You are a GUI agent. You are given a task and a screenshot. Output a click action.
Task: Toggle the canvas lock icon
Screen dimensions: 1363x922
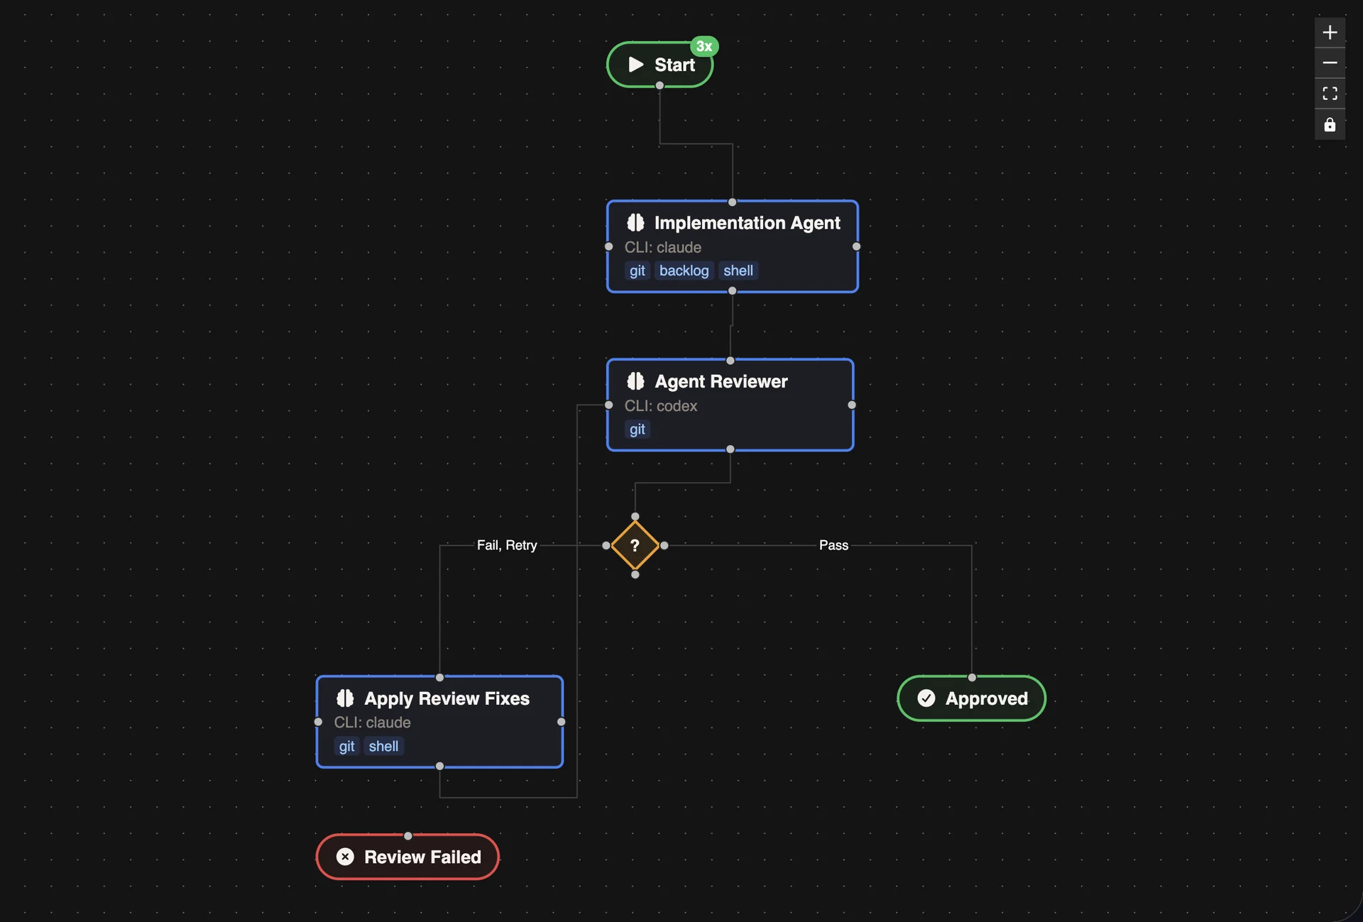[x=1329, y=124]
